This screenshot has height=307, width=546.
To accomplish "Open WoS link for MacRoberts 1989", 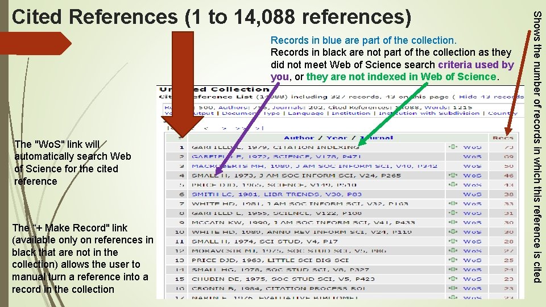I will (x=472, y=166).
